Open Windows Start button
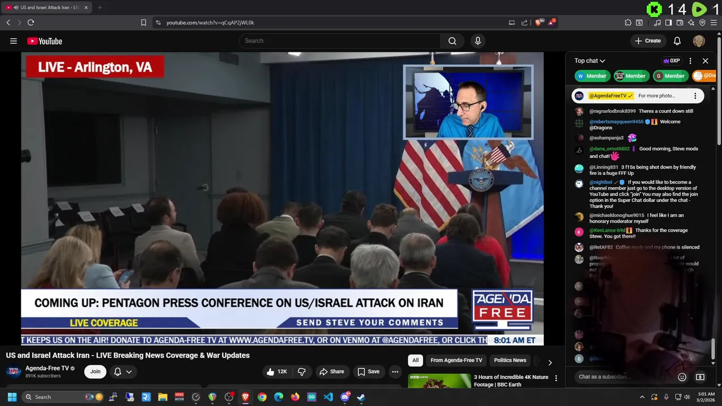This screenshot has width=722, height=406. (x=12, y=397)
